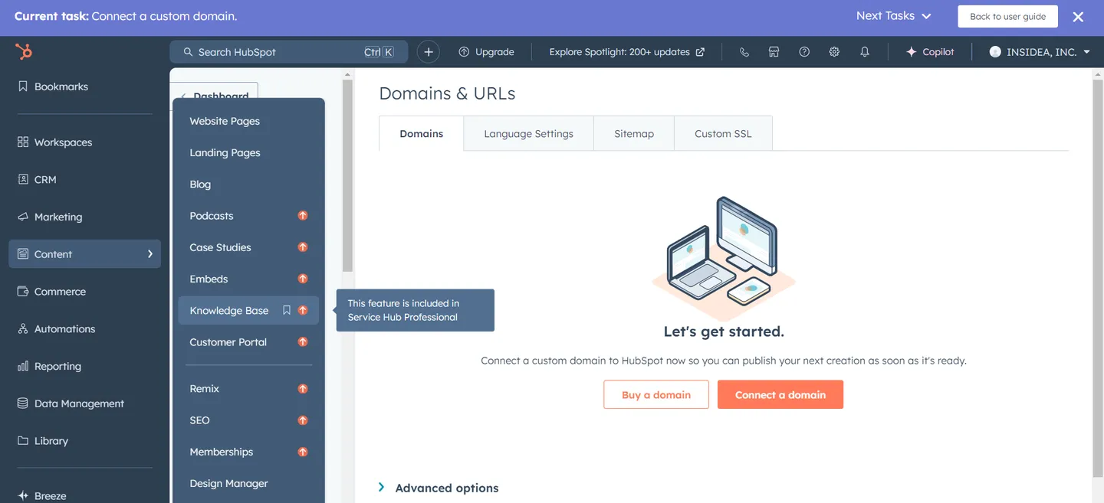This screenshot has width=1104, height=503.
Task: Open Explore Spotlight 200+ updates link
Action: point(626,52)
